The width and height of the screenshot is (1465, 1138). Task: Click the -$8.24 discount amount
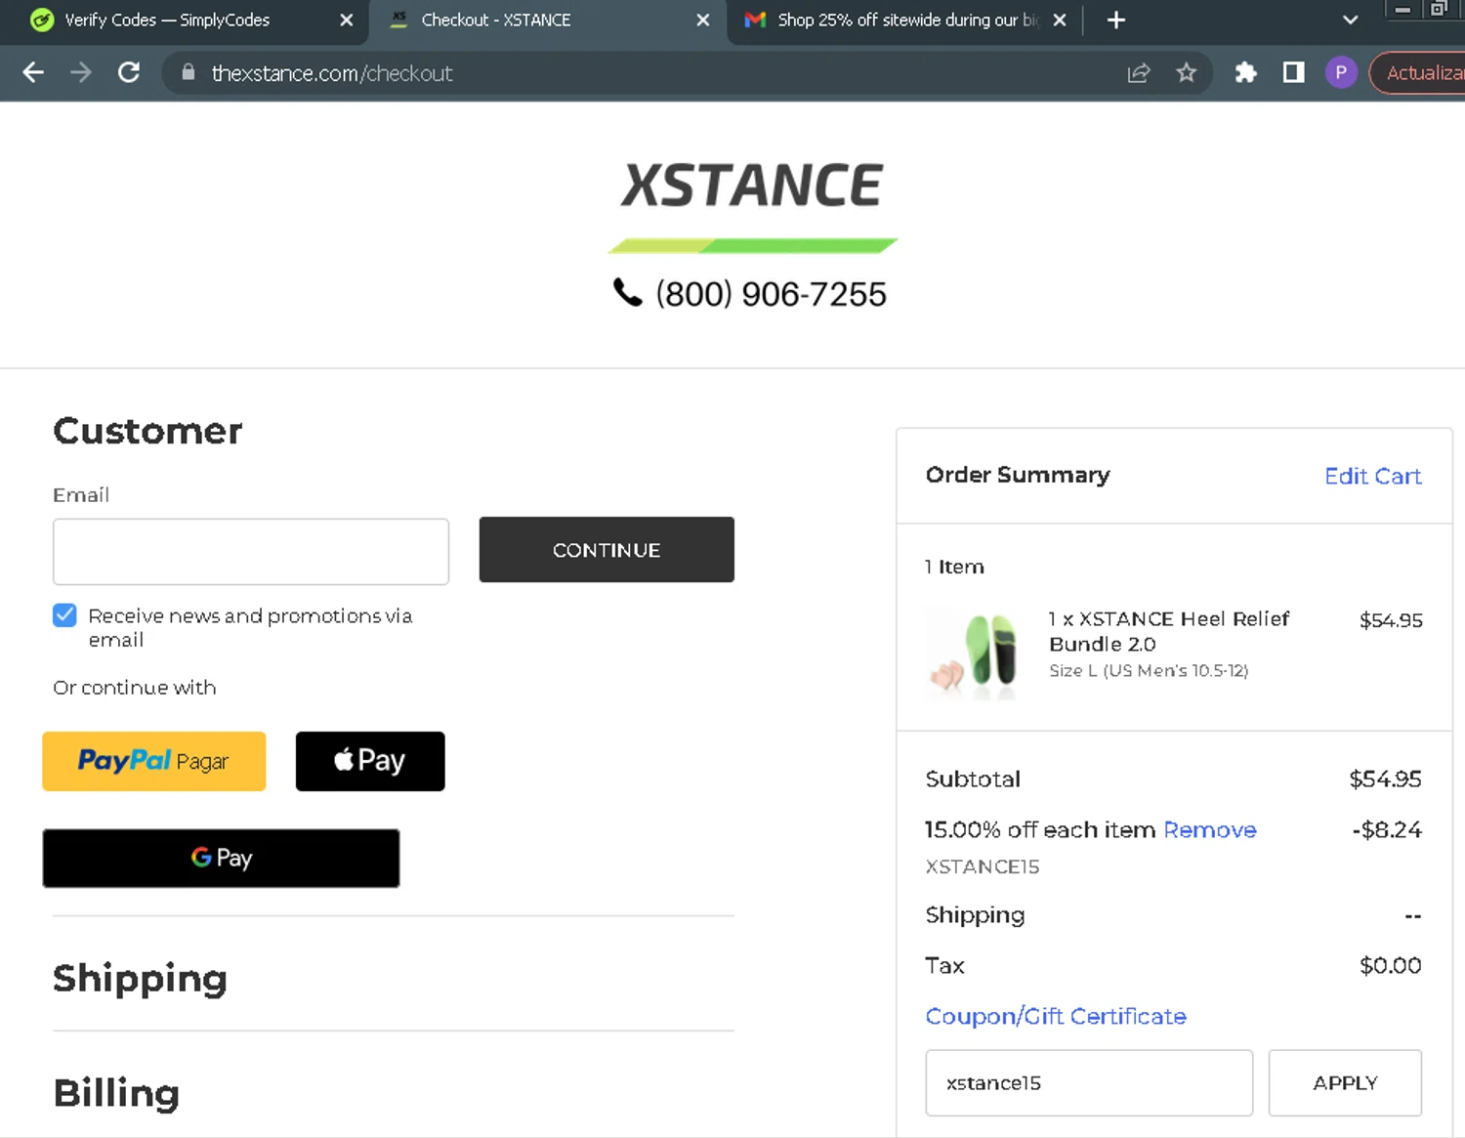1387,830
